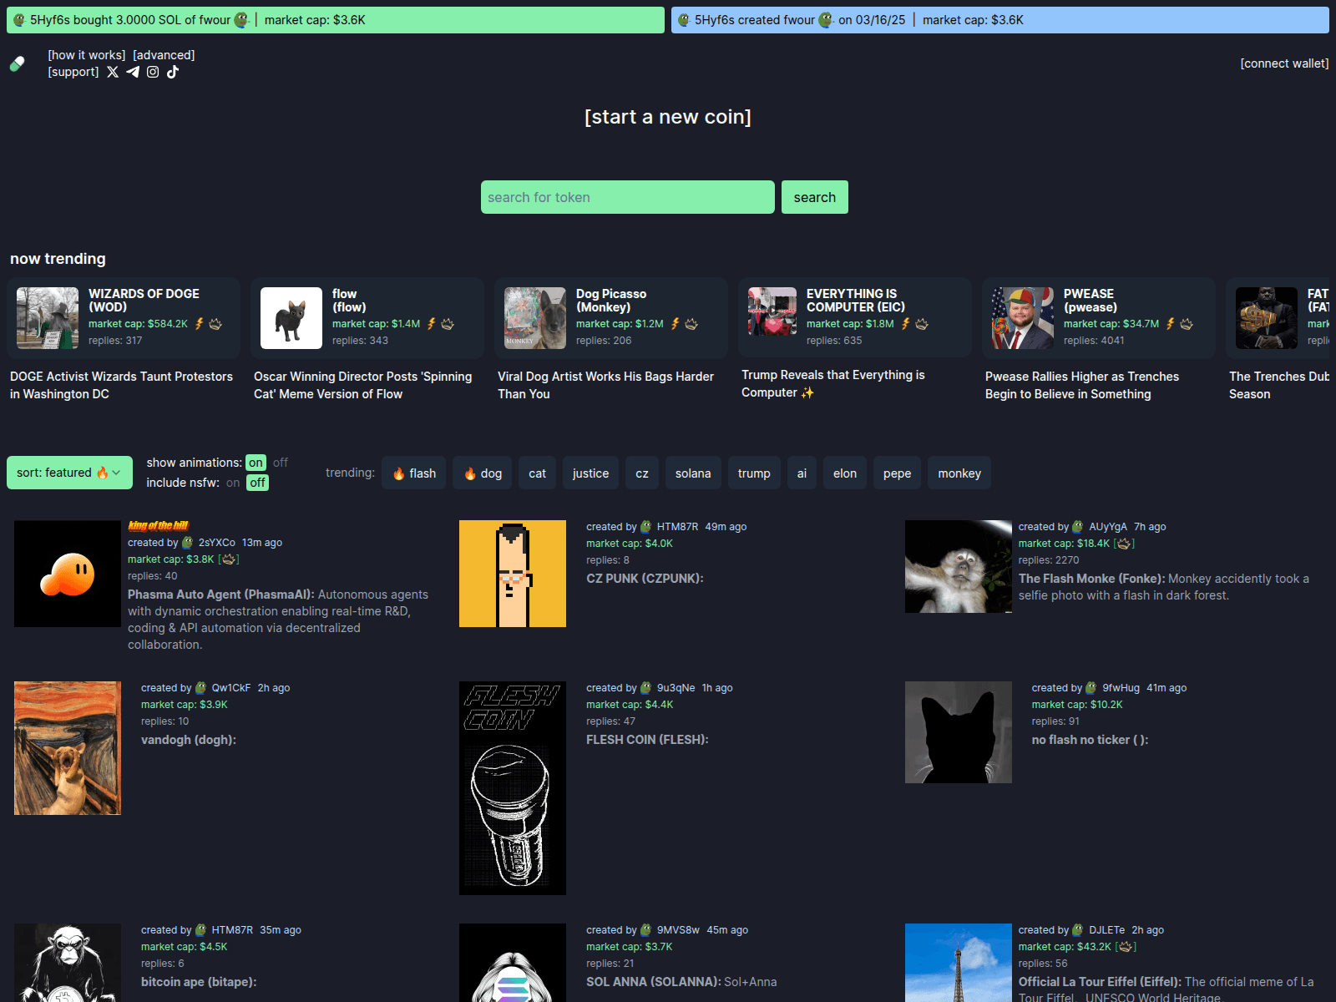Click frog icon in green bought banner

coord(19,20)
